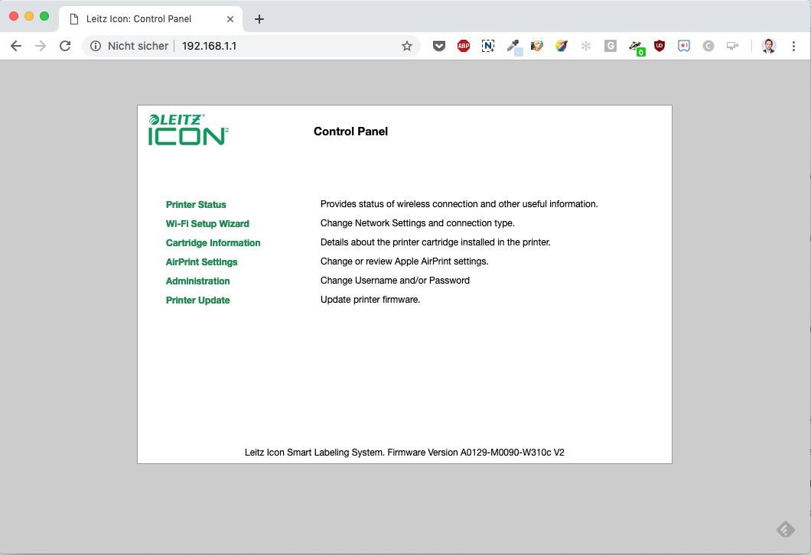811x555 pixels.
Task: Open the dashed-box N clipper extension
Action: coord(487,46)
